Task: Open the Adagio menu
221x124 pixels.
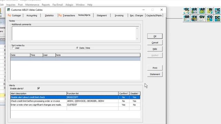Action: [x=69, y=4]
